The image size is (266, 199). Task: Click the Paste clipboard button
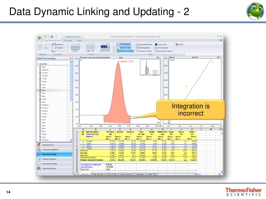coord(40,47)
